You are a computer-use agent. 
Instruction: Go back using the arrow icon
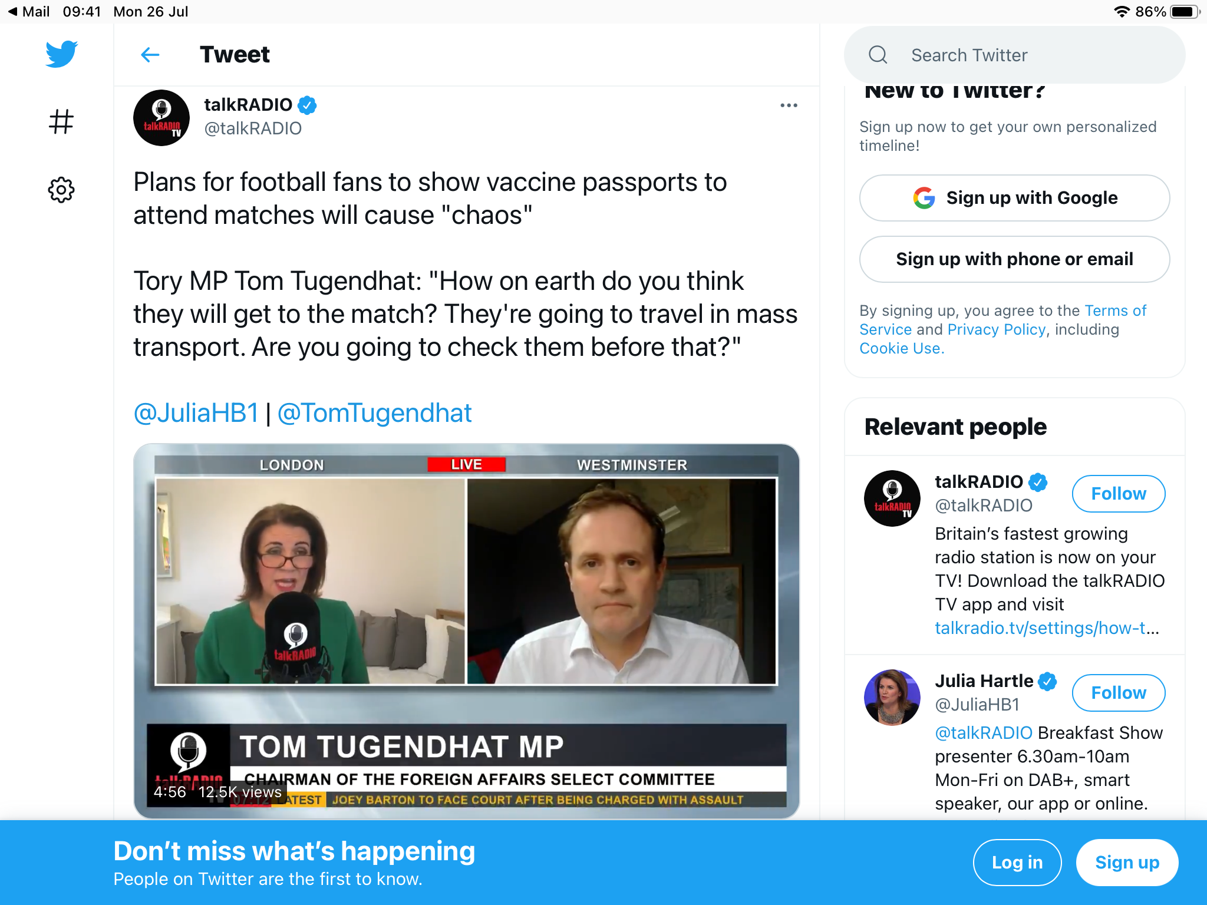click(150, 55)
